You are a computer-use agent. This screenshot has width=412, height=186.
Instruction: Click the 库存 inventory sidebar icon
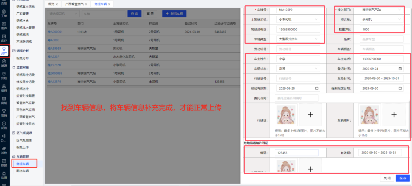point(4,38)
